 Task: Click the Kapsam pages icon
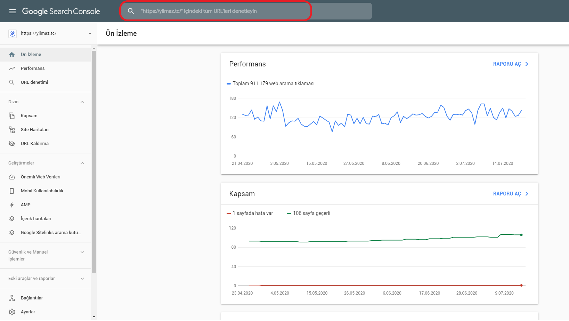coord(12,116)
